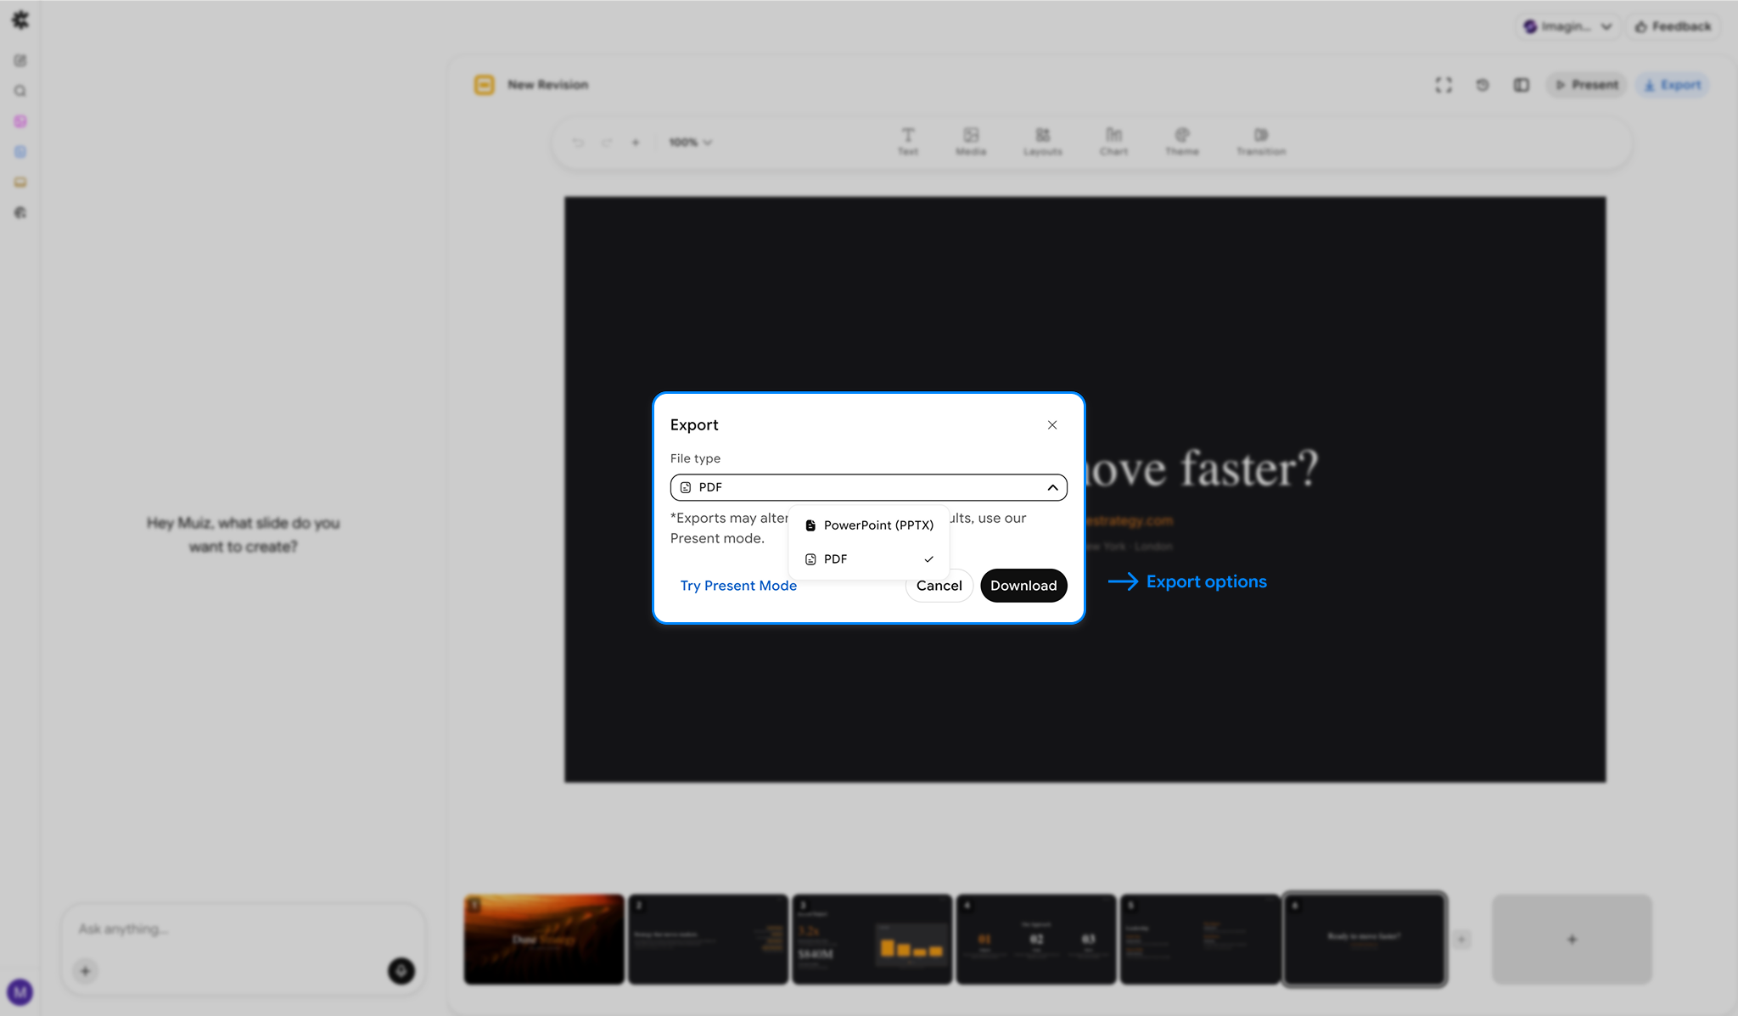Click the Text tool icon
Viewport: 1738px width, 1016px height.
(908, 140)
